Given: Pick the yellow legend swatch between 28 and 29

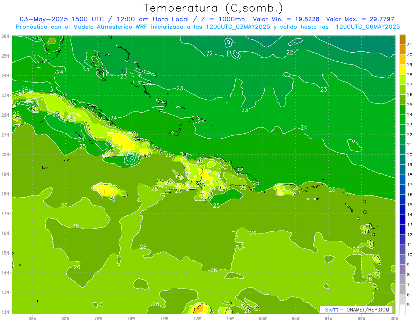Looking at the screenshot, I should 403,70.
